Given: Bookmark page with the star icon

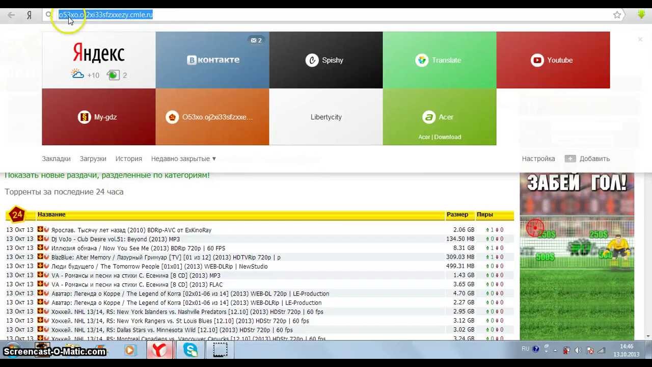Looking at the screenshot, I should tap(617, 15).
